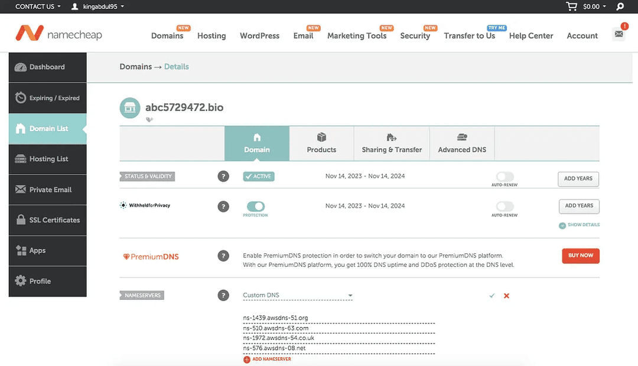Switch to the Sharing & Transfer tab

pyautogui.click(x=392, y=143)
